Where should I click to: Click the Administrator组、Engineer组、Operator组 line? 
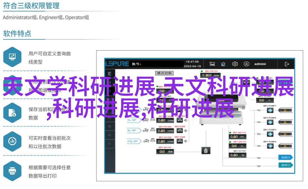[x=46, y=18]
